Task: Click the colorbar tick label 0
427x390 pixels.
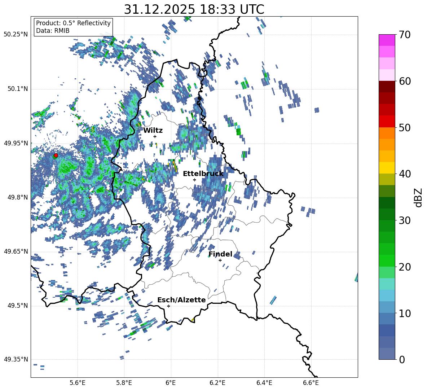Action: point(402,359)
